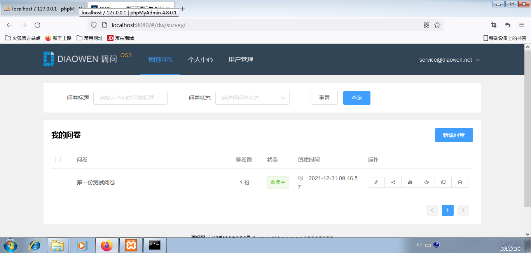Delete 第一份测试问卷 with trash icon
531x253 pixels.
click(460, 182)
